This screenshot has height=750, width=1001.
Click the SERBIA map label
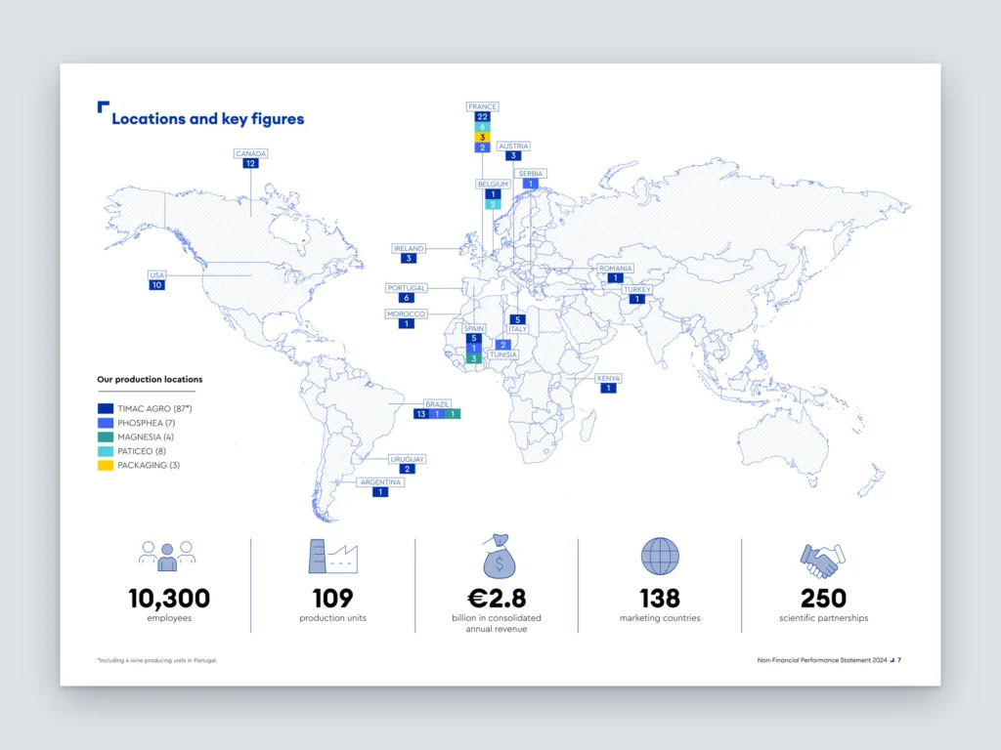(531, 174)
